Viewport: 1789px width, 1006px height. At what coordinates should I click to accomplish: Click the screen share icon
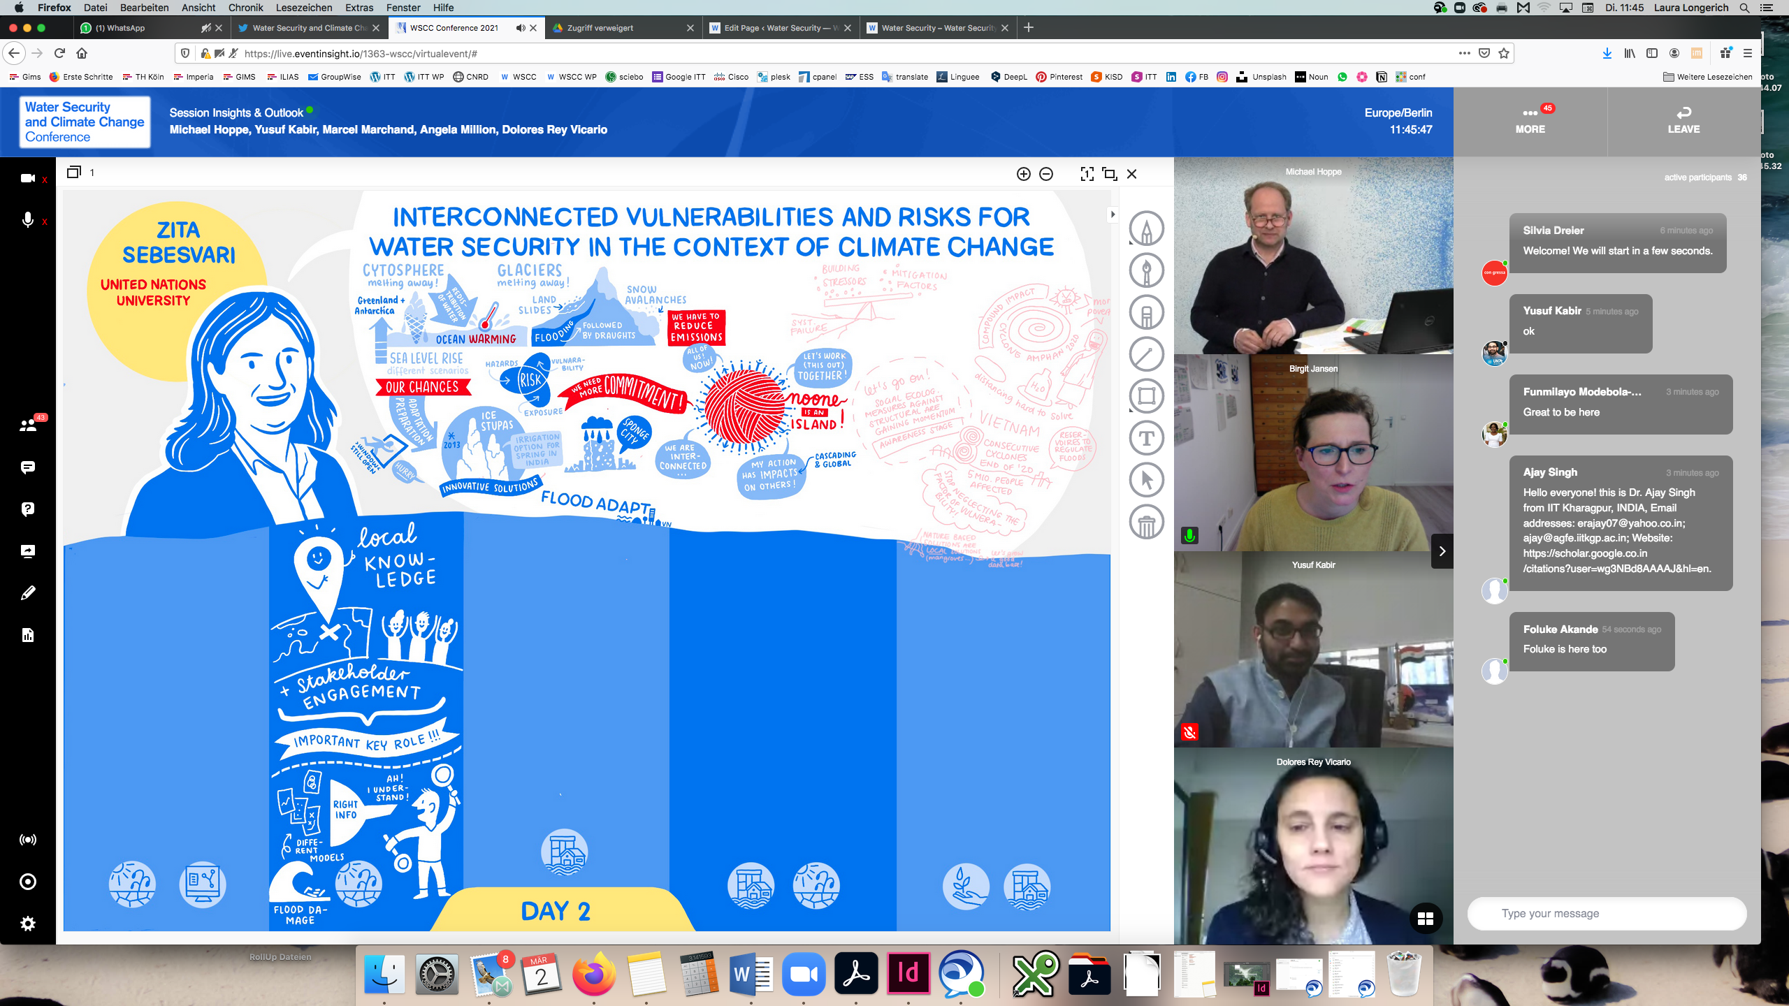(x=28, y=551)
